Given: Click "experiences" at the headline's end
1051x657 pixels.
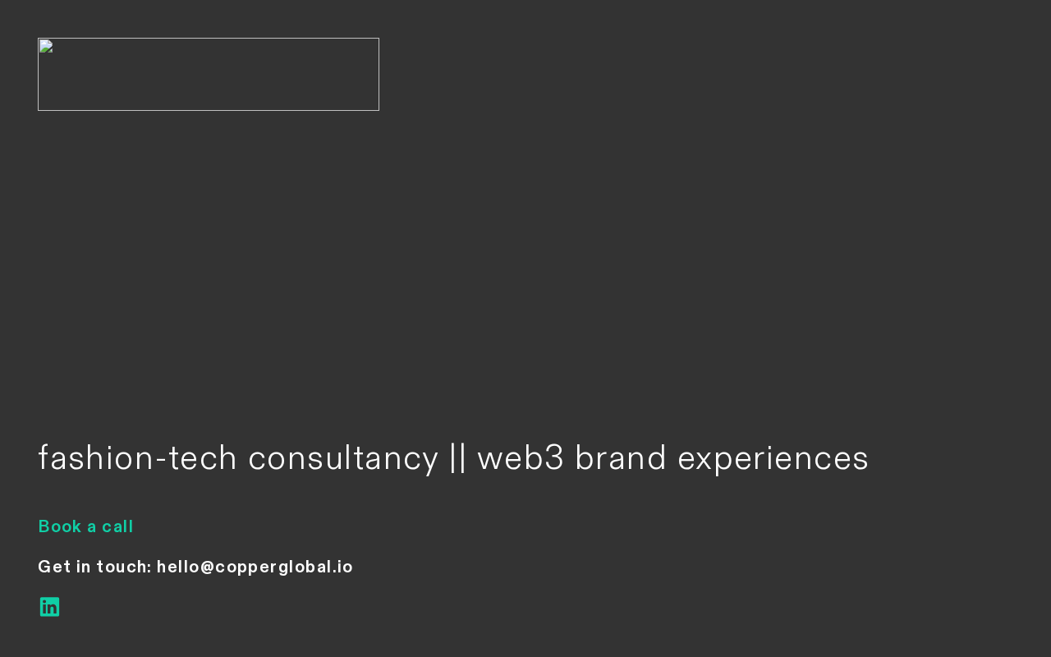Looking at the screenshot, I should tap(773, 458).
